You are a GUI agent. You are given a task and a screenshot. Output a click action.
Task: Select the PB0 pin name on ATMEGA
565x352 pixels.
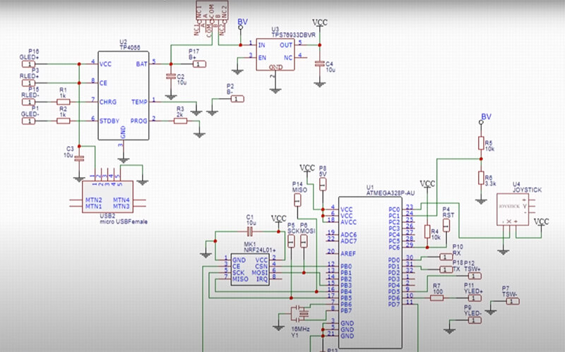[346, 267]
